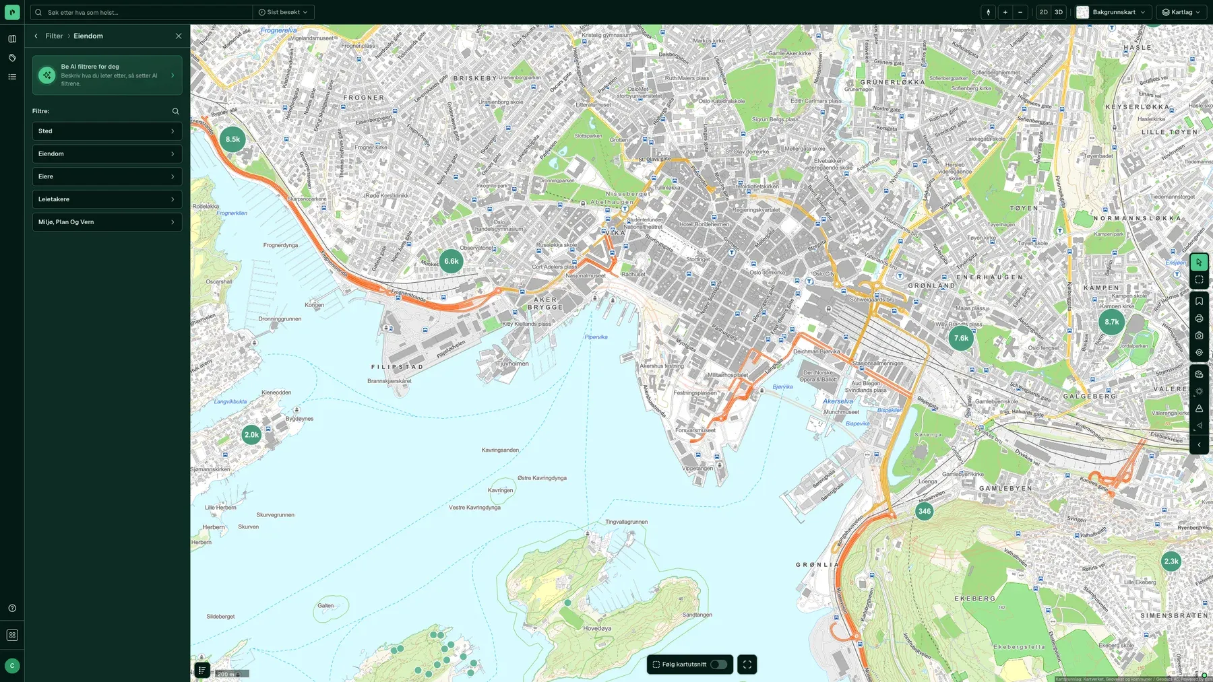This screenshot has width=1213, height=682.
Task: Expand the Leietakere filter category
Action: 107,199
